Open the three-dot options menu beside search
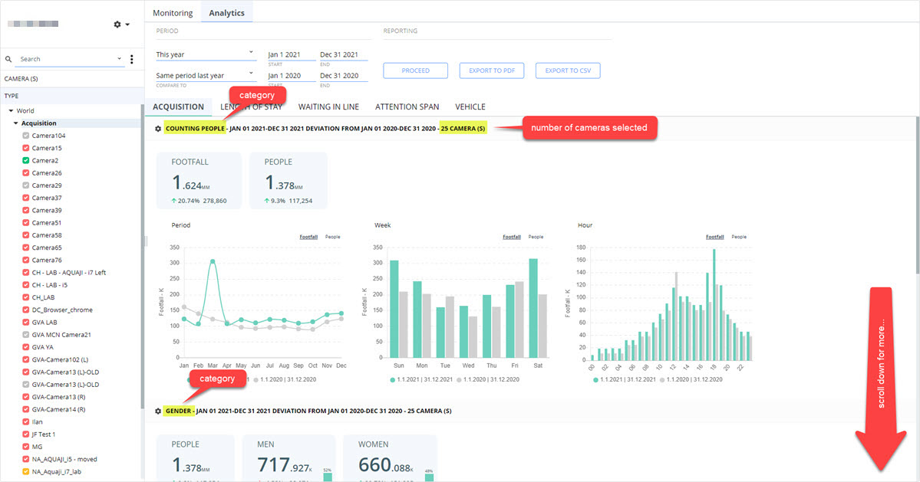Screen dimensions: 920x482 coord(131,59)
